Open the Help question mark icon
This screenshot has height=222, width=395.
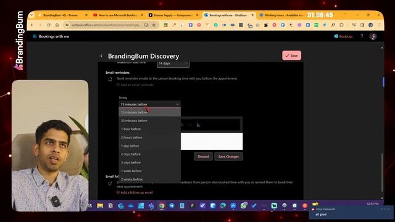(362, 36)
